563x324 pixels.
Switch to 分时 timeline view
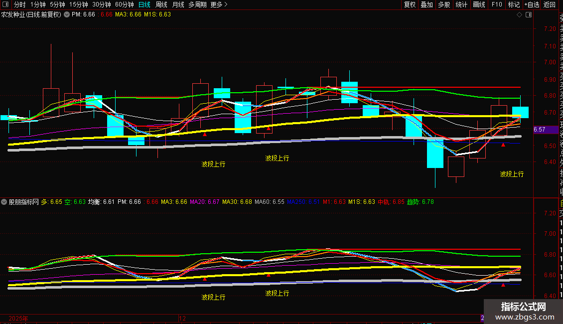(x=20, y=4)
